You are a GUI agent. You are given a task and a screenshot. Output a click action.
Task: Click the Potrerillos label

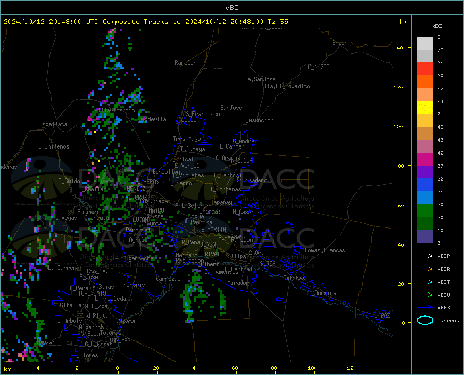tap(94, 212)
